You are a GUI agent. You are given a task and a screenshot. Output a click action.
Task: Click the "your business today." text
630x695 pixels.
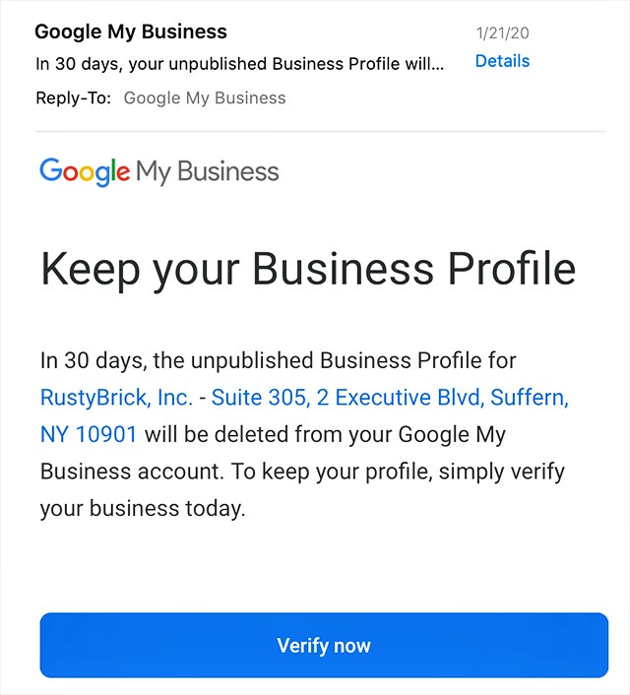click(x=143, y=508)
